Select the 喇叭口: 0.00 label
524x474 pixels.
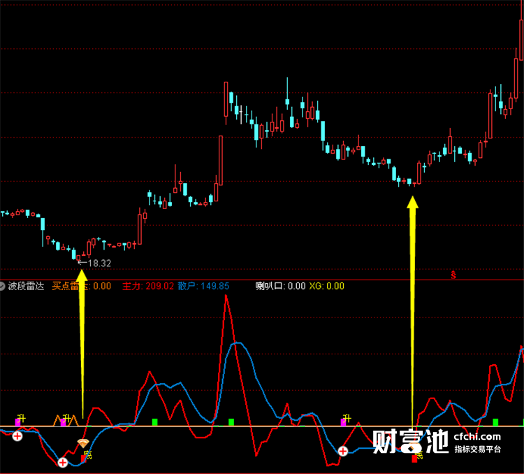[280, 287]
